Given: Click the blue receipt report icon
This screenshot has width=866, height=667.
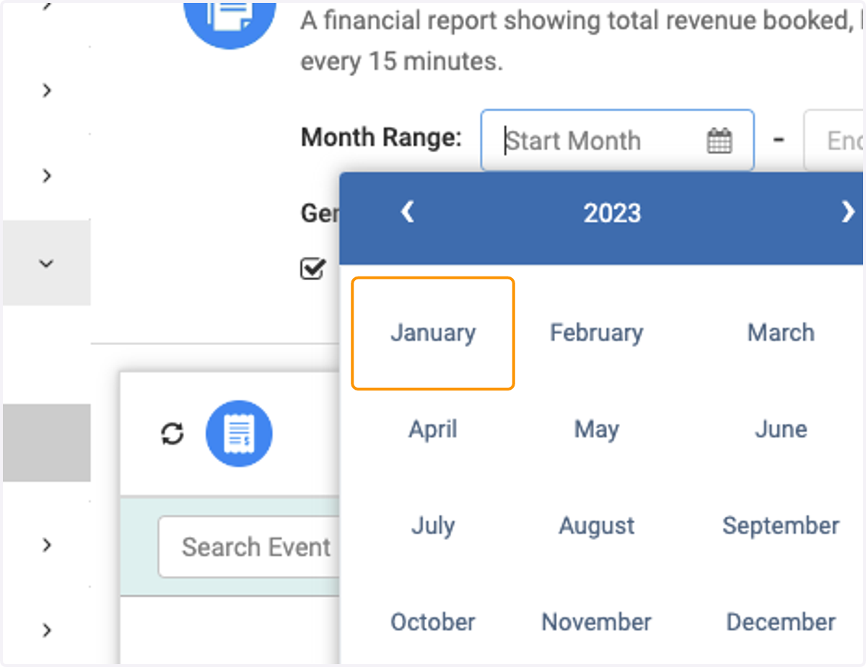Looking at the screenshot, I should [x=239, y=434].
